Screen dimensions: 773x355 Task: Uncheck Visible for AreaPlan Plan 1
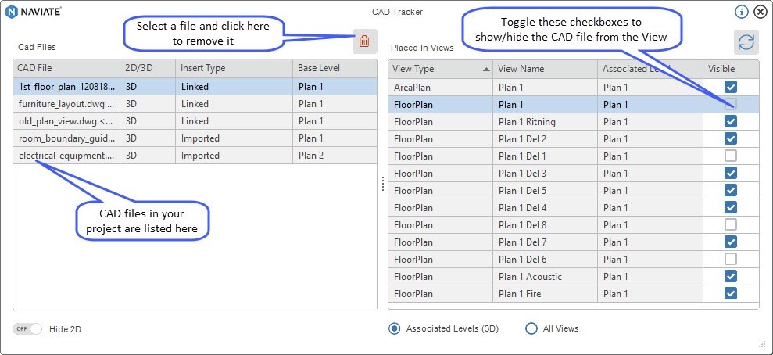(731, 87)
